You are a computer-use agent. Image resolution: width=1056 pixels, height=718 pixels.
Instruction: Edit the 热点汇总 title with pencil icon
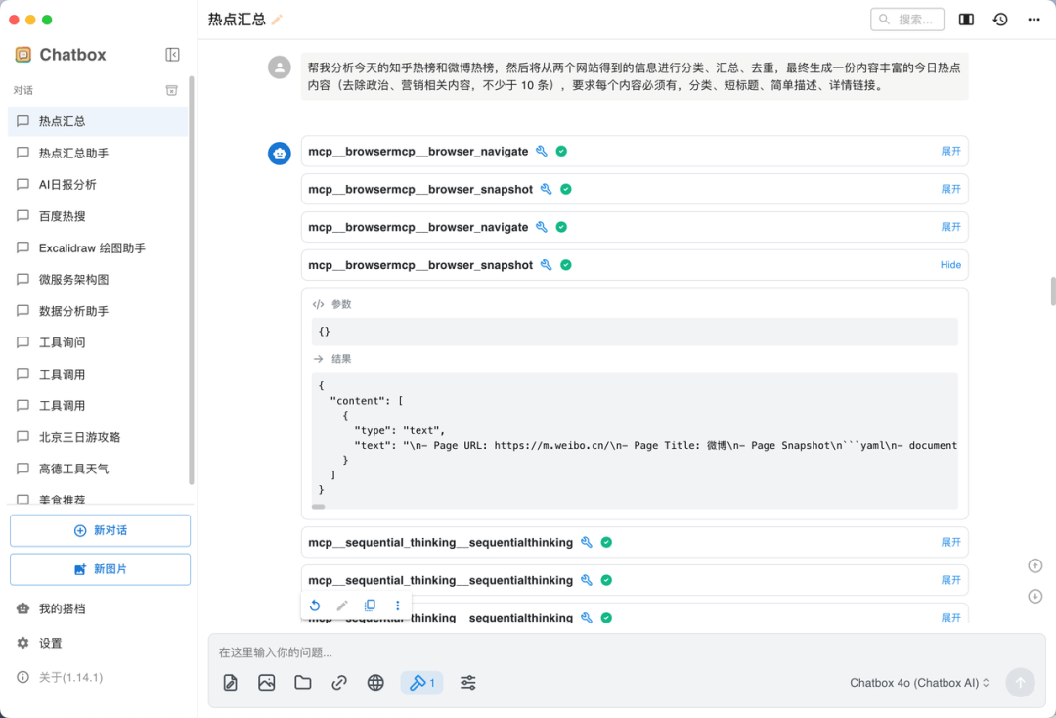click(x=277, y=20)
